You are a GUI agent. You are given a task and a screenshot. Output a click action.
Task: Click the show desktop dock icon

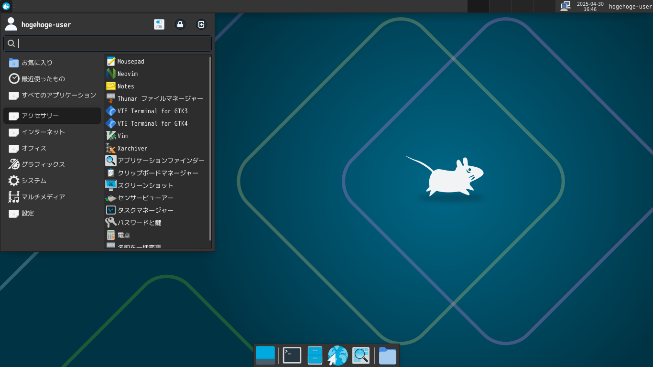click(x=265, y=356)
